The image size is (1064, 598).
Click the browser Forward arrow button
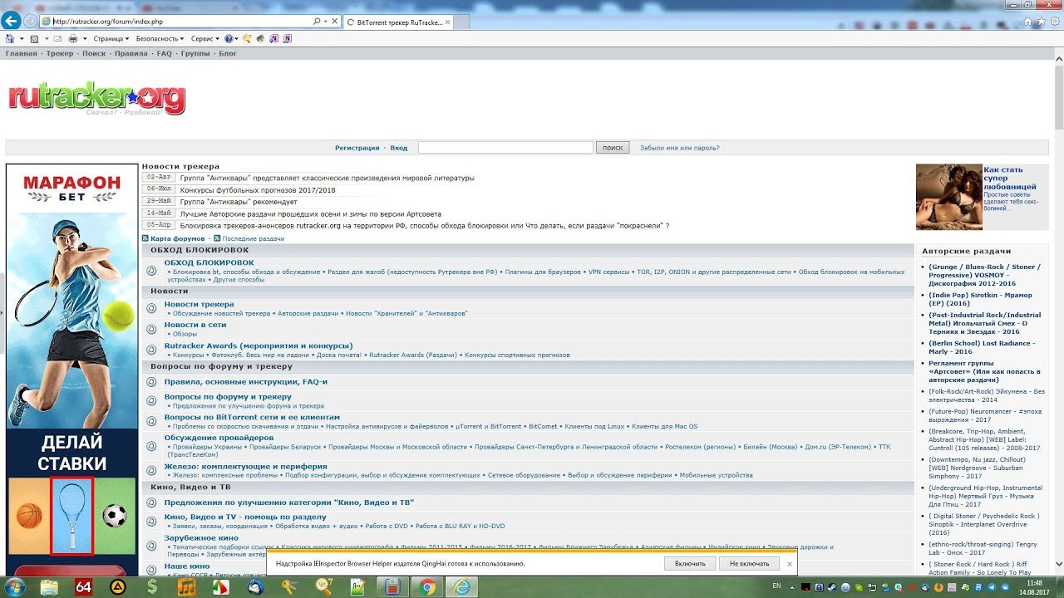point(32,21)
